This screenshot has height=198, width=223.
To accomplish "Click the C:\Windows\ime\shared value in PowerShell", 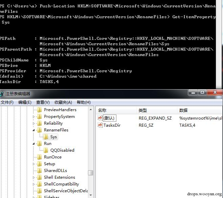I will pos(68,76).
